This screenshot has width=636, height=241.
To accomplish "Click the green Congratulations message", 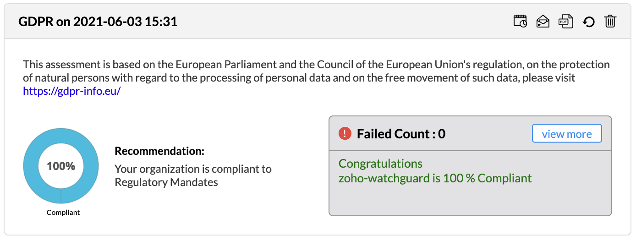I will 380,164.
